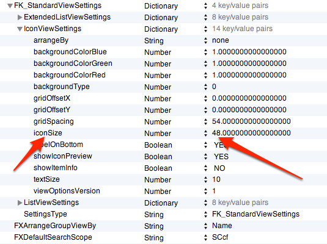Select the iconSize value 48.000
The height and width of the screenshot is (244, 327).
(x=251, y=133)
